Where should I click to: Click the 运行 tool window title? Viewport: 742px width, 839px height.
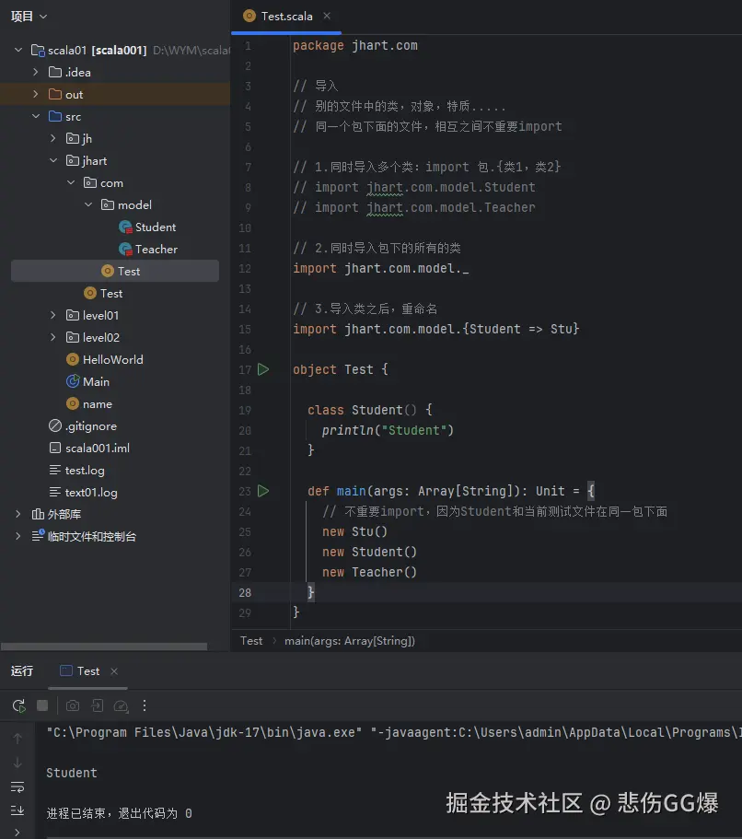22,671
